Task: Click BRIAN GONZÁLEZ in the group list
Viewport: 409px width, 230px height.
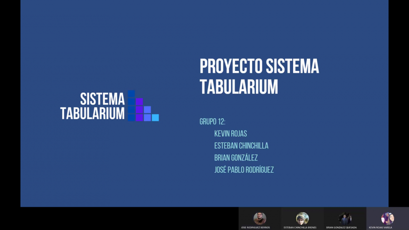Action: [236, 158]
